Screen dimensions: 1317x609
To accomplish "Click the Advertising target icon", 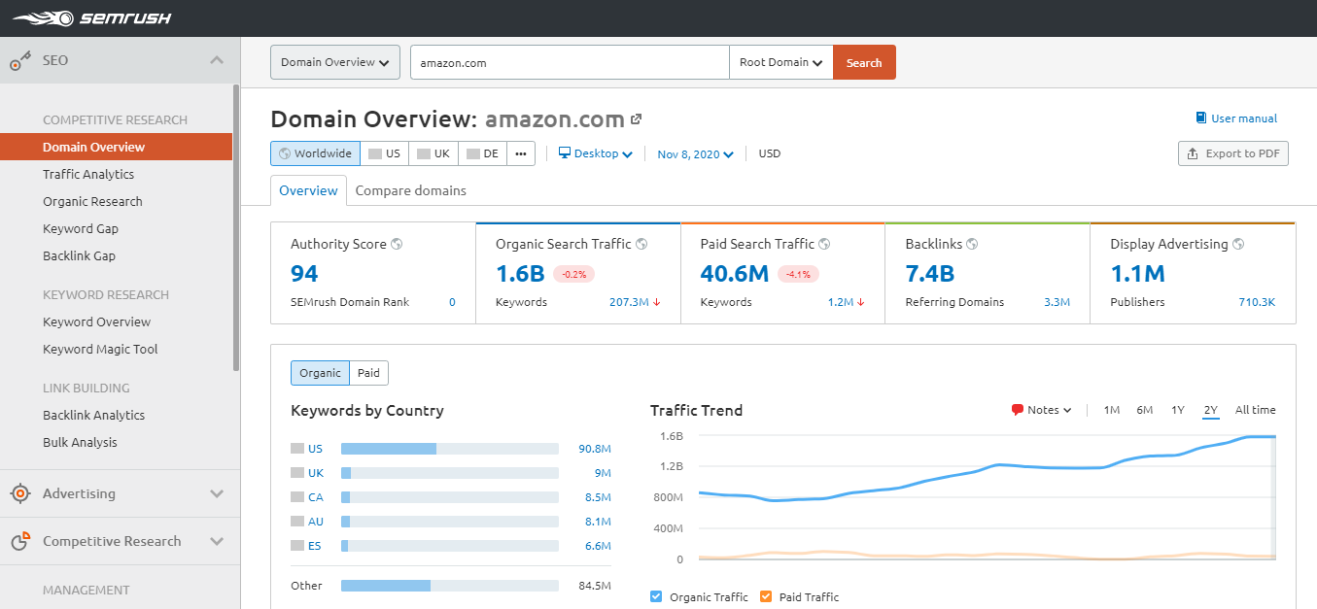I will click(20, 494).
